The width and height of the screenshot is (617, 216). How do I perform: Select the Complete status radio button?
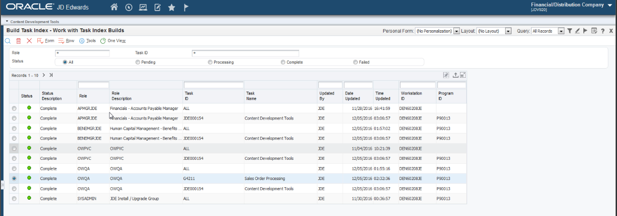coord(283,62)
